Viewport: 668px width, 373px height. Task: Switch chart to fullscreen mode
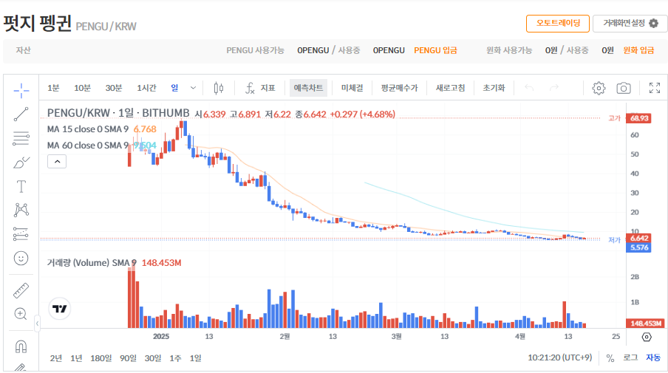point(655,88)
